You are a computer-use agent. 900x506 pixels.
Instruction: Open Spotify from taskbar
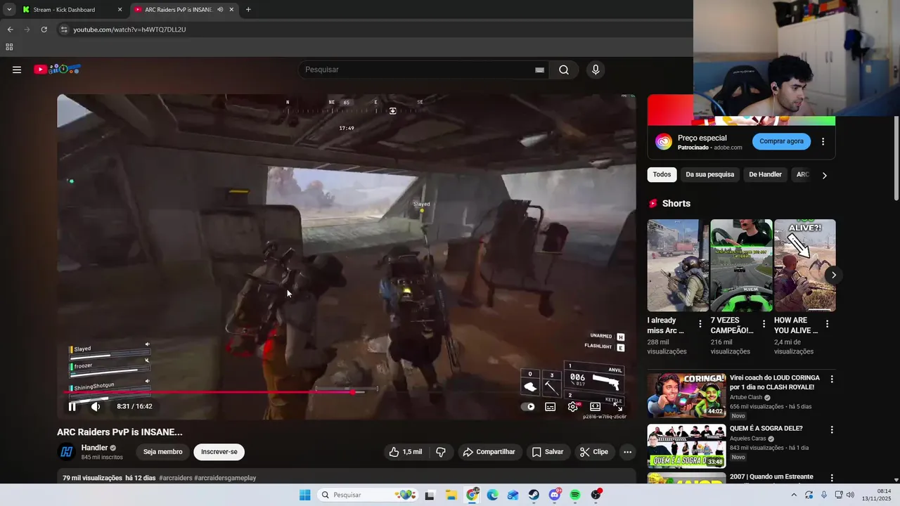tap(575, 495)
